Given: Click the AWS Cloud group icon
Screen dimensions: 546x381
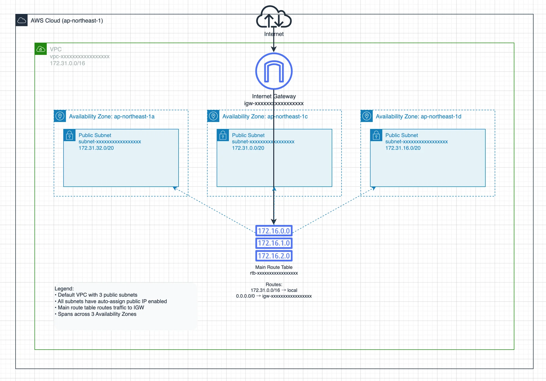Looking at the screenshot, I should click(22, 20).
